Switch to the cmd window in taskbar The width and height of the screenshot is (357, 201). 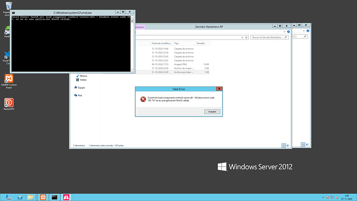coord(54,197)
